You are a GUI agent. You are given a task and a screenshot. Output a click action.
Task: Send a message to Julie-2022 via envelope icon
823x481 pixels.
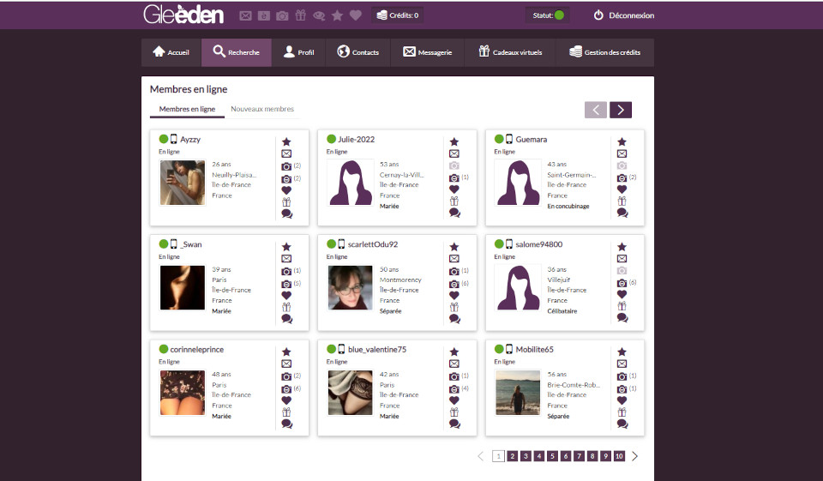click(454, 153)
